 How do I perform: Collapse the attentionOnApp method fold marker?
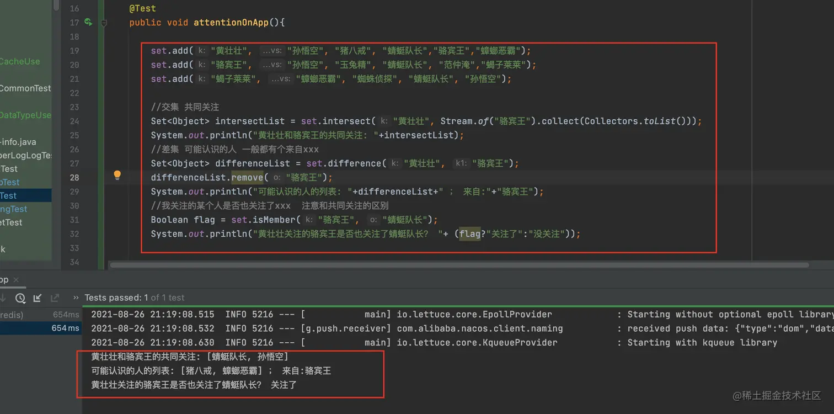coord(104,23)
